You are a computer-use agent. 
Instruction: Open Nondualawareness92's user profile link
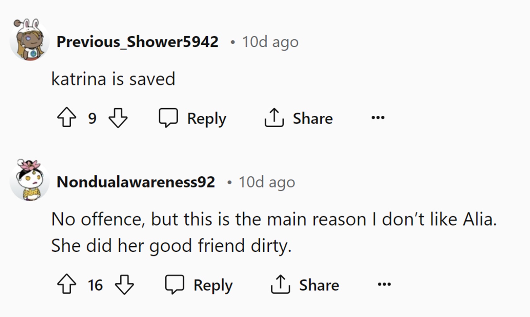coord(136,182)
